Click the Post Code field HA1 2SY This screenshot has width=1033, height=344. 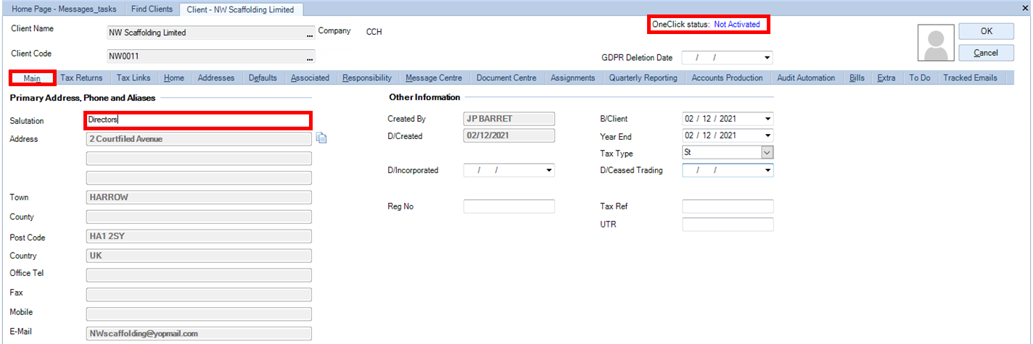pyautogui.click(x=199, y=236)
